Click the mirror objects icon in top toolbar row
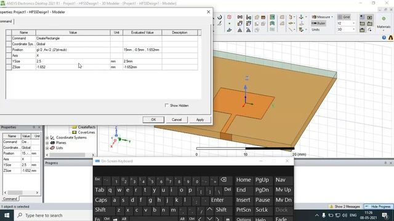This screenshot has height=221, width=394. pyautogui.click(x=240, y=17)
